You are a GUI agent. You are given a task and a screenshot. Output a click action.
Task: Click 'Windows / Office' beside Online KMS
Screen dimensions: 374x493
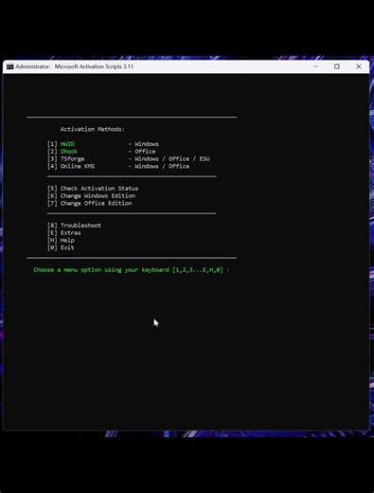pos(162,166)
